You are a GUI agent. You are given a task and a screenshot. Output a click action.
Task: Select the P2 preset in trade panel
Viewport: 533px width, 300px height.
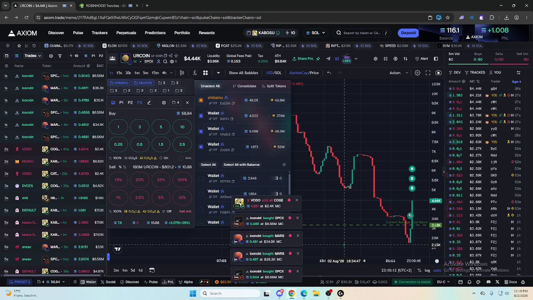[130, 103]
